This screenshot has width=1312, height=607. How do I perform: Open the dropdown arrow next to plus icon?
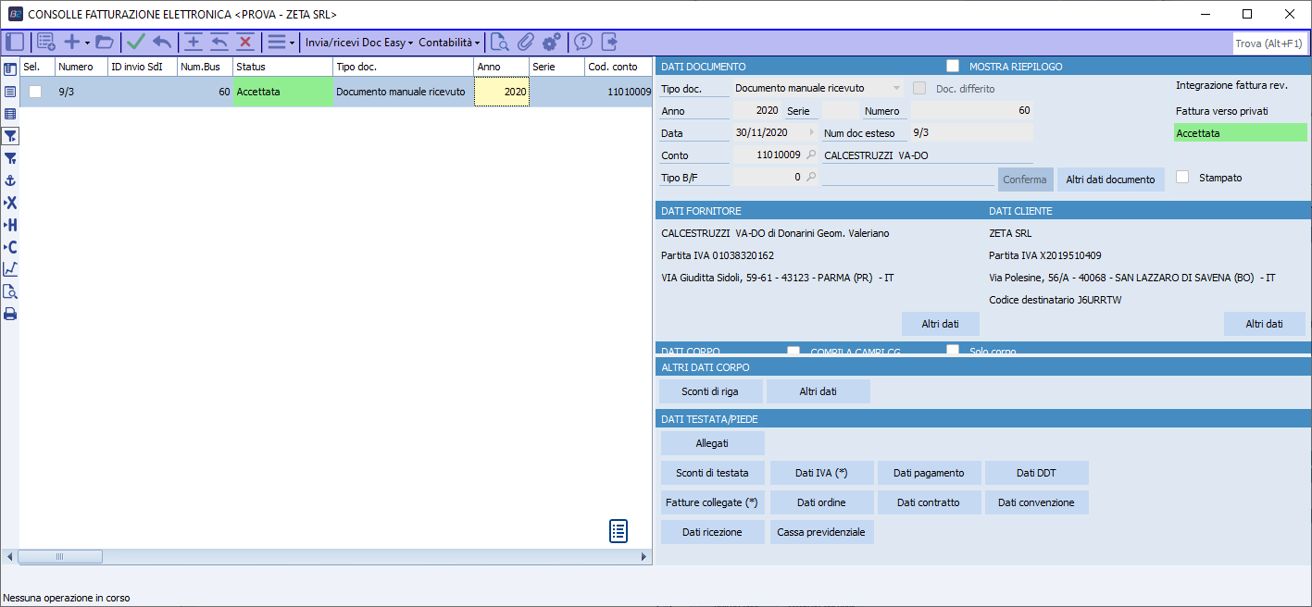click(87, 43)
